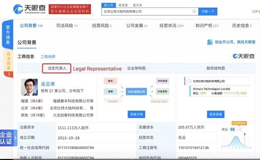
Task: Select the 自主信息 side tab
Action: coord(8,61)
